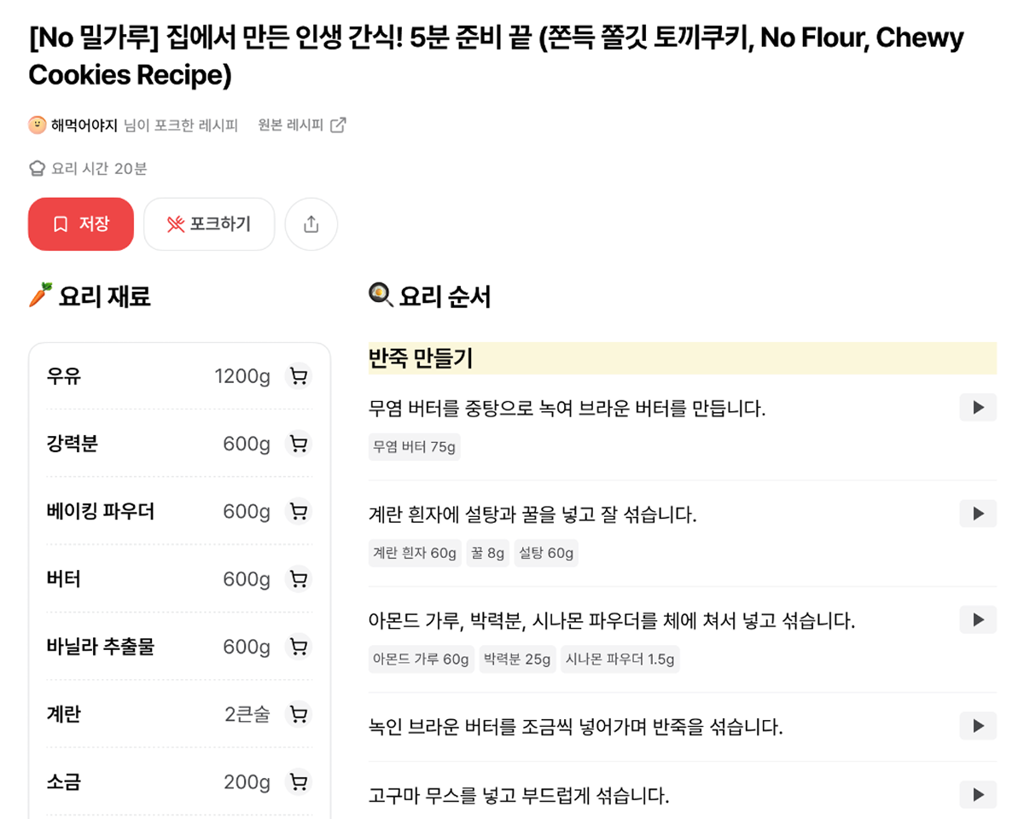Click cart icon for 바닐라 추출물
Viewport: 1024px width, 819px height.
click(x=299, y=647)
